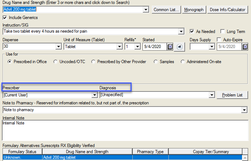Open the Instruction/SIG dropdown list

[x=181, y=32]
